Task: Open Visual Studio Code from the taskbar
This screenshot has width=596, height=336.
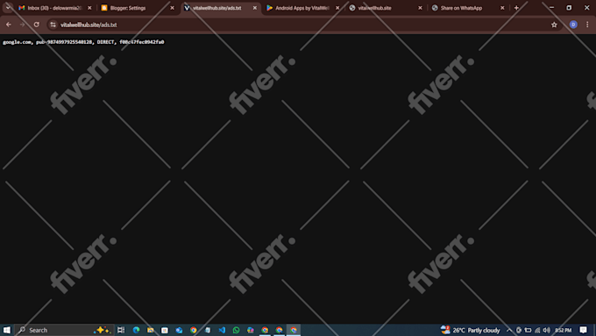Action: click(x=222, y=330)
